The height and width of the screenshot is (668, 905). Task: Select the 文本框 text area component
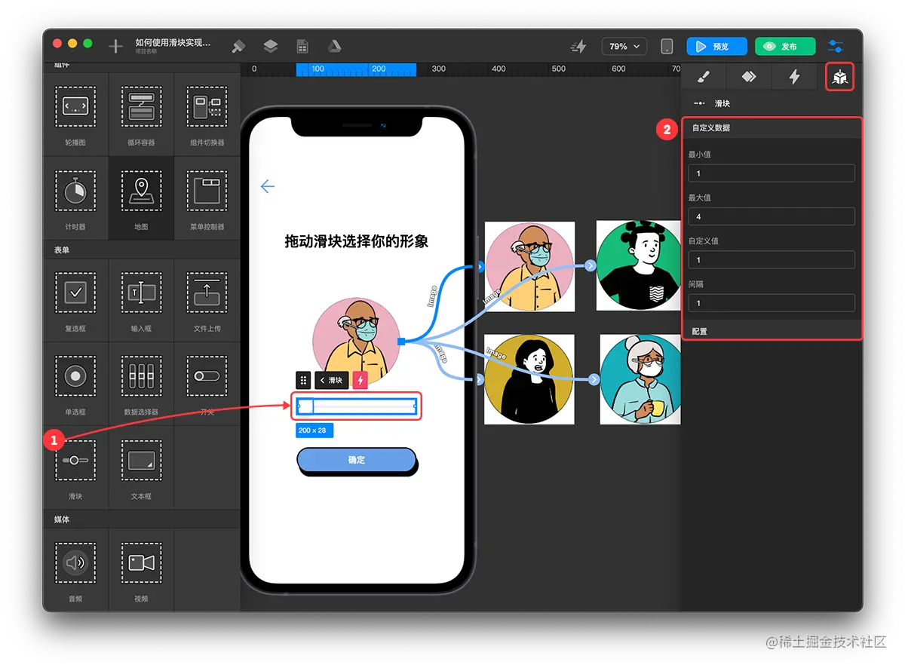tap(141, 467)
